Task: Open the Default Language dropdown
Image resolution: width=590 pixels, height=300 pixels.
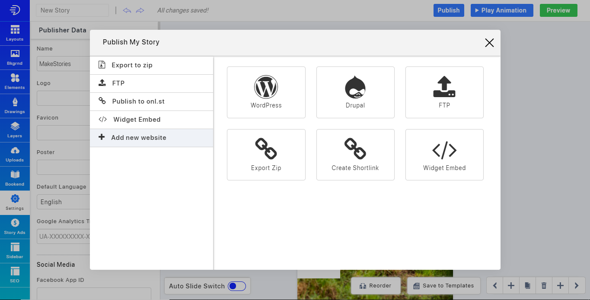Action: click(x=63, y=202)
